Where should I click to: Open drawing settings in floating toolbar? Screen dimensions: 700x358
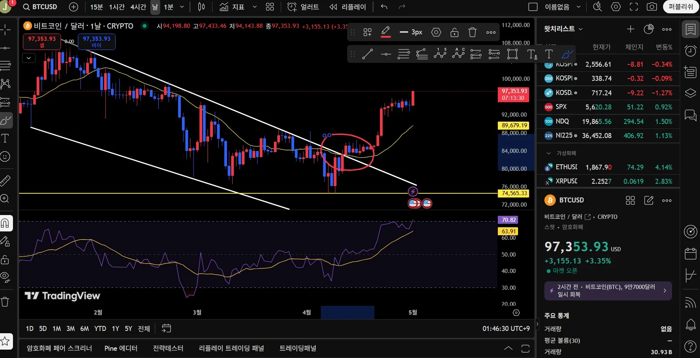click(x=436, y=32)
